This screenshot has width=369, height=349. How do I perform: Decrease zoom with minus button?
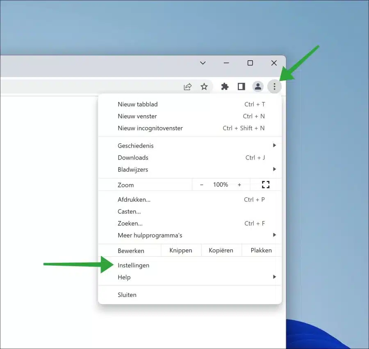(x=201, y=185)
